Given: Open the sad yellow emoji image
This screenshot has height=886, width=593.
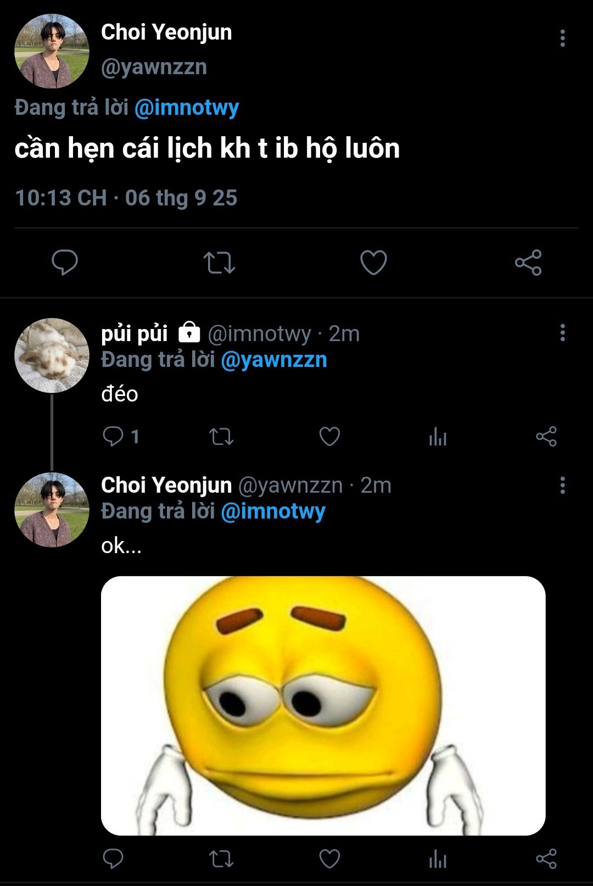Looking at the screenshot, I should coord(323,705).
